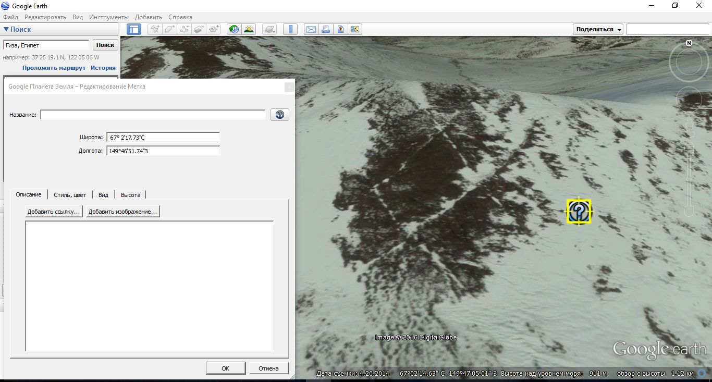The height and width of the screenshot is (382, 712).
Task: Toggle the sidebar panel button
Action: click(134, 29)
